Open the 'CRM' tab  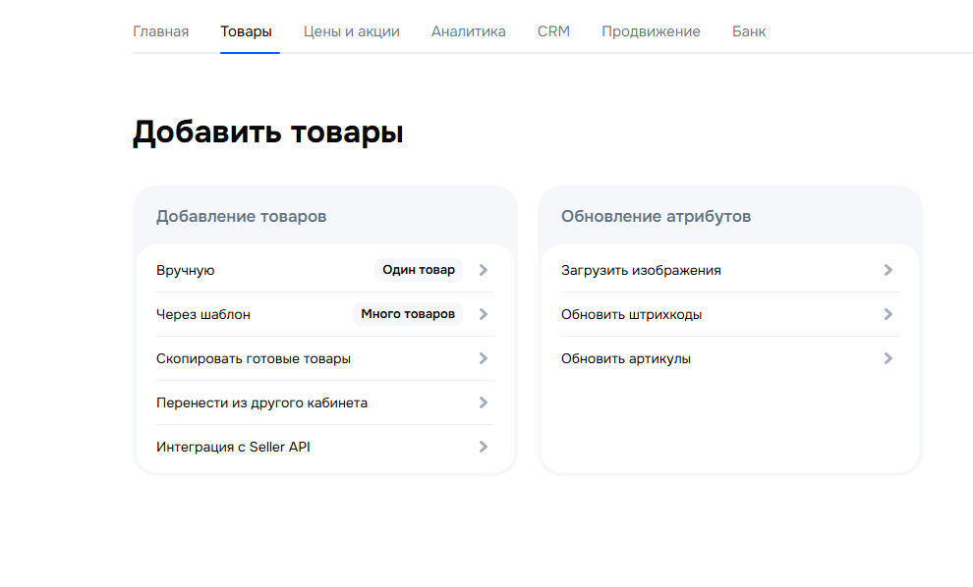pos(552,30)
